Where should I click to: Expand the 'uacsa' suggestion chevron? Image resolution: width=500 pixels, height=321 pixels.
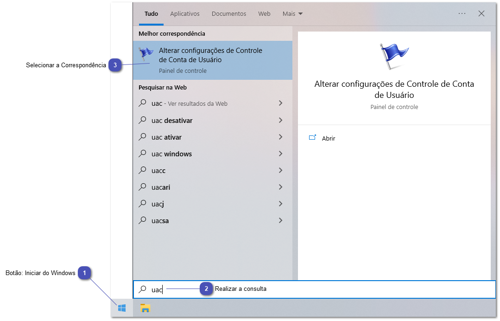[281, 220]
